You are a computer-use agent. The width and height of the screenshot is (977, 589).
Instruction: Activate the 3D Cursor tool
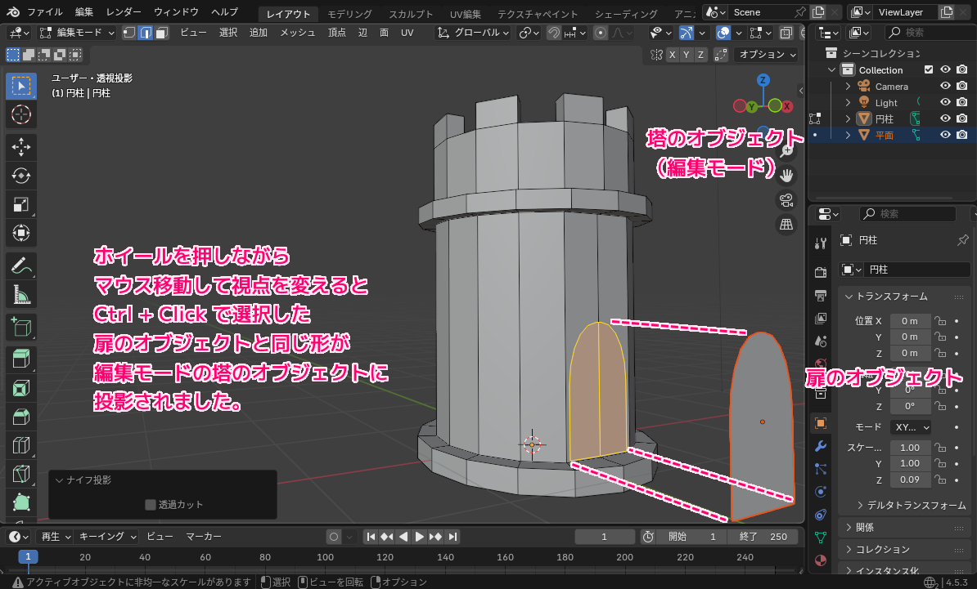(x=22, y=114)
